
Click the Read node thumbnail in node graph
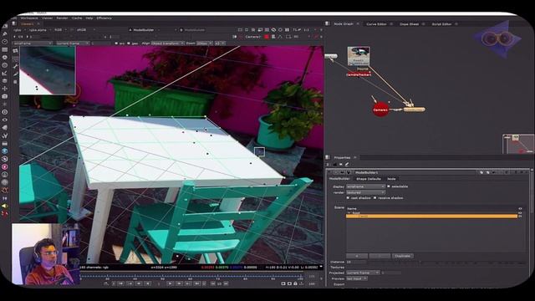click(359, 56)
